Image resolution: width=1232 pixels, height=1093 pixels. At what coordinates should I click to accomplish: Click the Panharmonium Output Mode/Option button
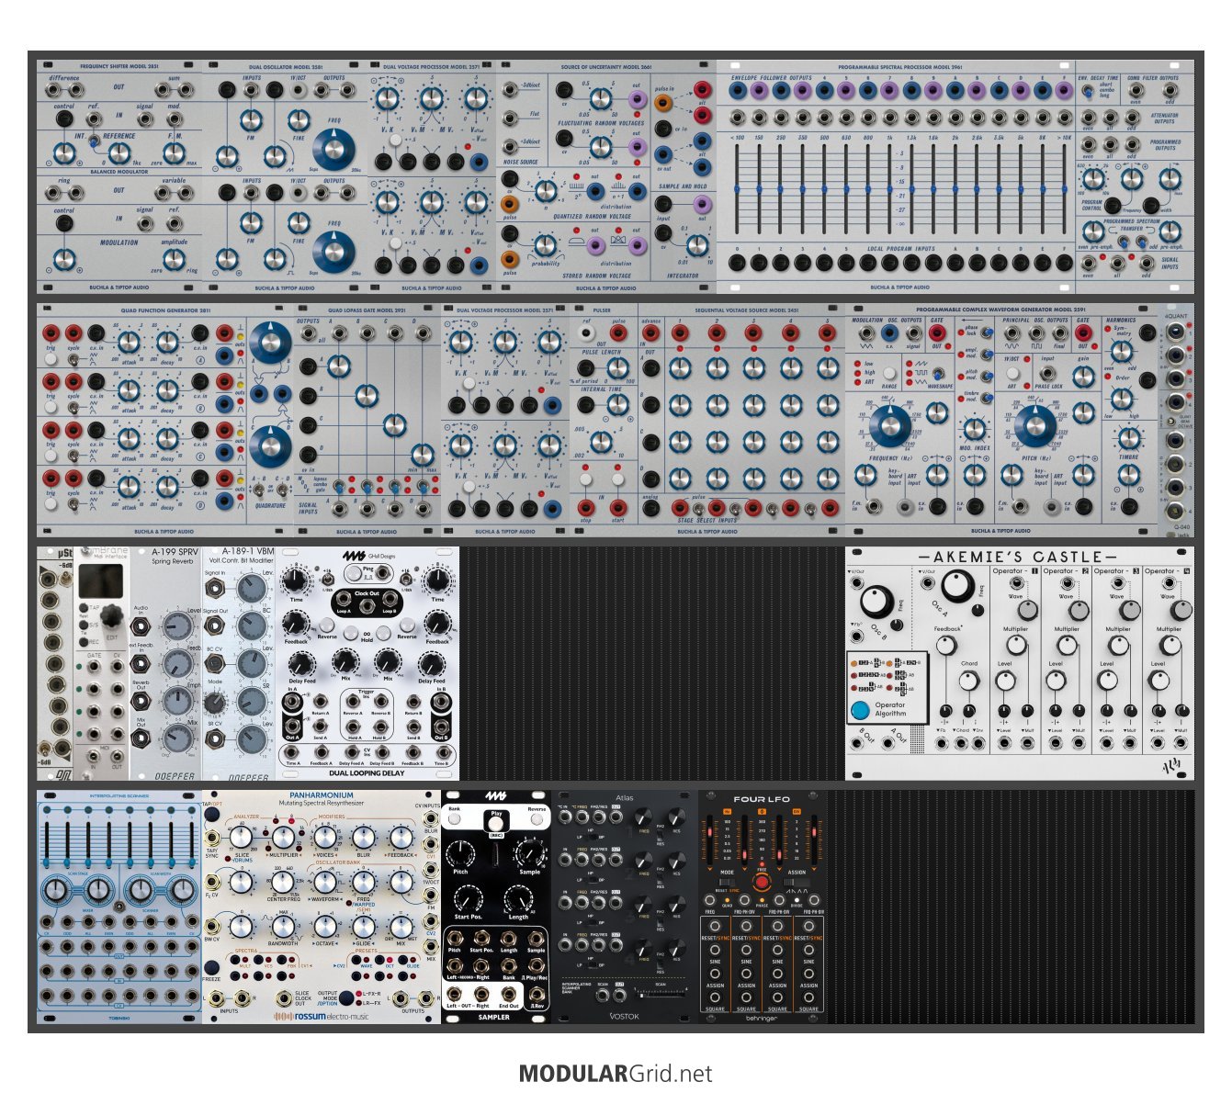pyautogui.click(x=345, y=998)
